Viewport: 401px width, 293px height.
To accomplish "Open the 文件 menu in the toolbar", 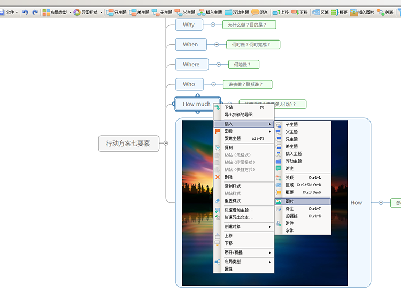I will [x=9, y=12].
